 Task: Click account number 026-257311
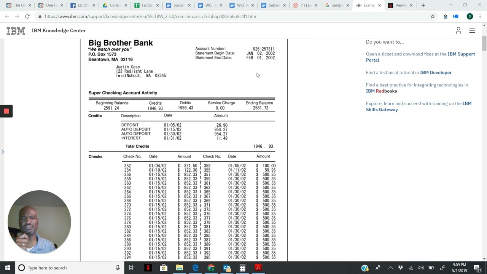click(264, 49)
